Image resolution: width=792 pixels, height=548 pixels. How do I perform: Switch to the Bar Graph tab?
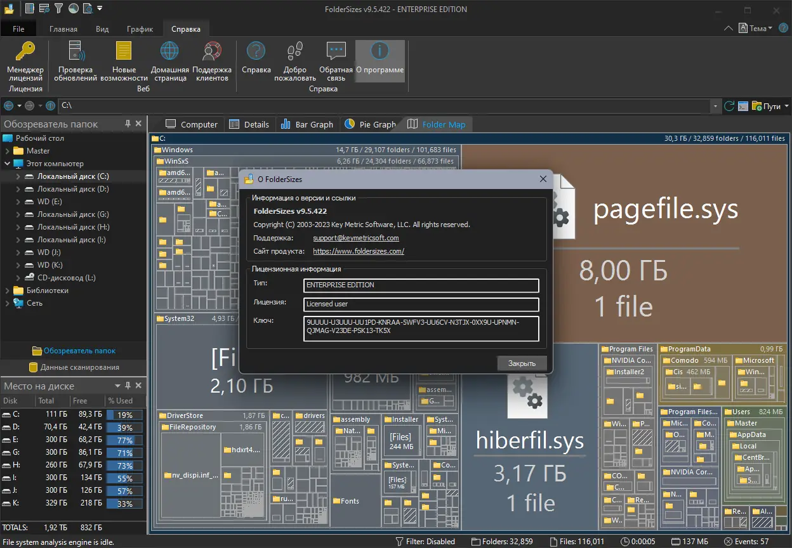pos(307,124)
